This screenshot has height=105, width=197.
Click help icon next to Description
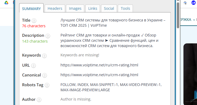coord(48,36)
